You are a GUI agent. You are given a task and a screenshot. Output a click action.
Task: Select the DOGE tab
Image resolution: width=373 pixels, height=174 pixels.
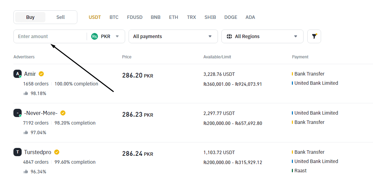[231, 17]
